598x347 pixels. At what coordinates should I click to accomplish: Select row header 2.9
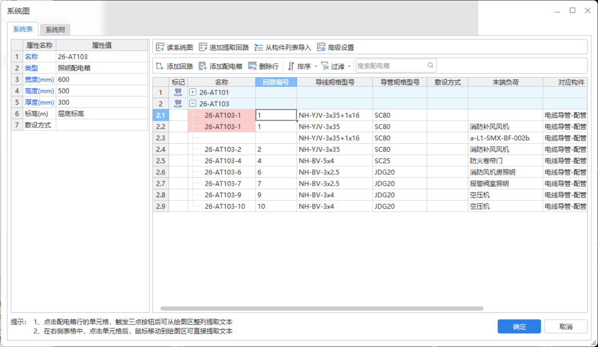point(160,206)
